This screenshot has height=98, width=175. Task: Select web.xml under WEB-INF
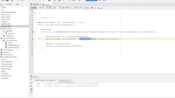(11, 33)
